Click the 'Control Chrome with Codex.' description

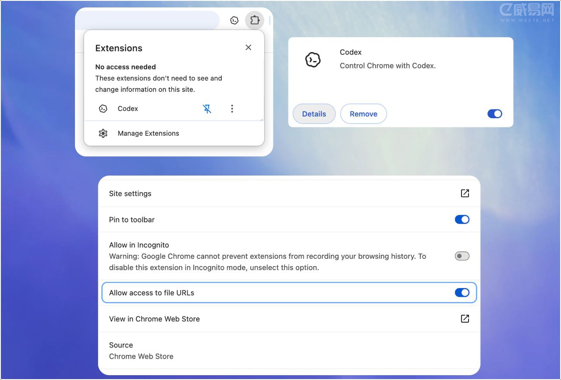pyautogui.click(x=388, y=66)
